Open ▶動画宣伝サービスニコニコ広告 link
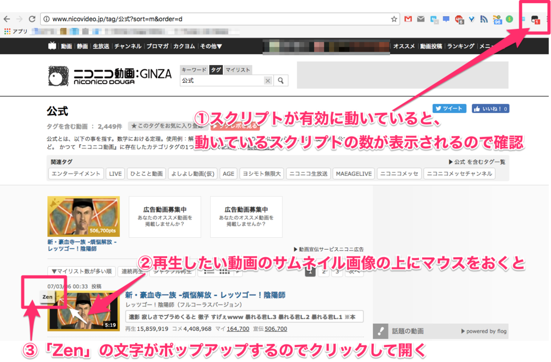551x362 pixels. (x=329, y=249)
